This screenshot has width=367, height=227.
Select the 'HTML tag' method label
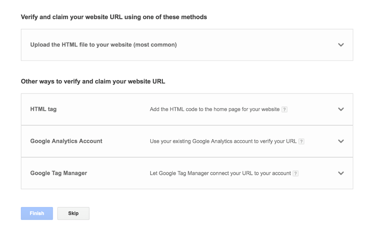[x=43, y=109]
